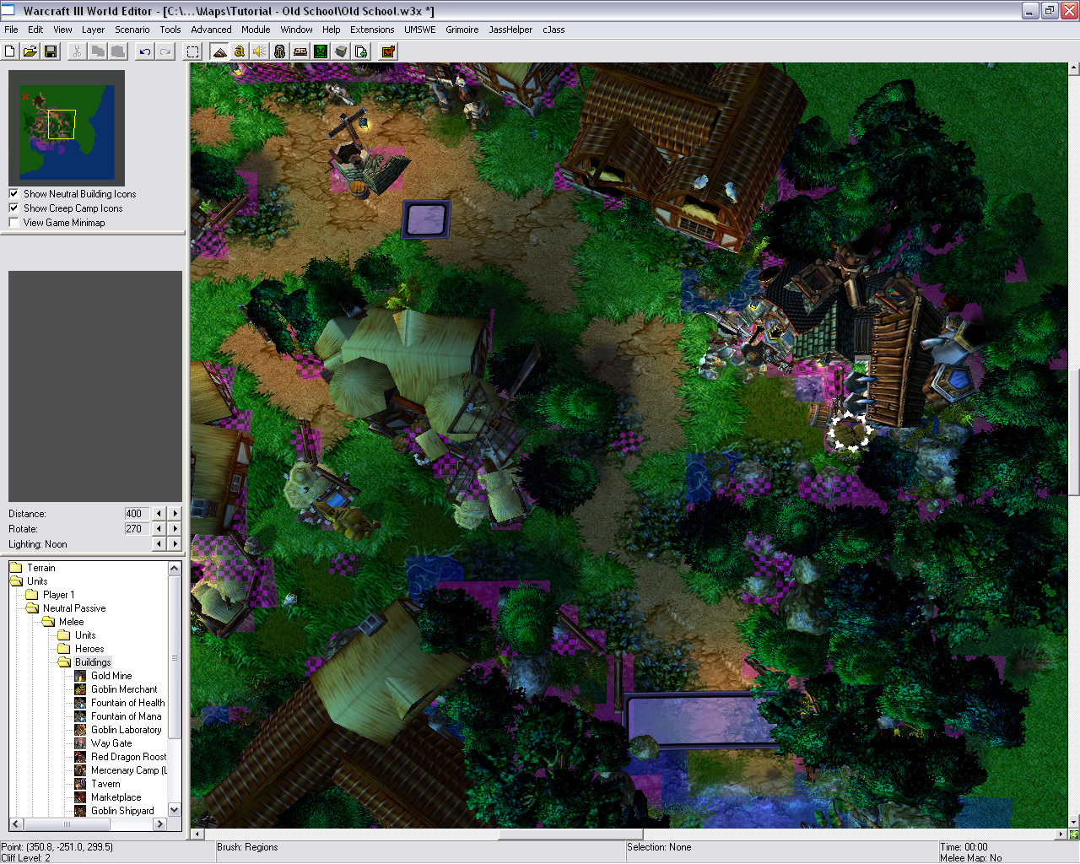This screenshot has width=1080, height=864.
Task: Open the UMSWE menu
Action: click(420, 30)
